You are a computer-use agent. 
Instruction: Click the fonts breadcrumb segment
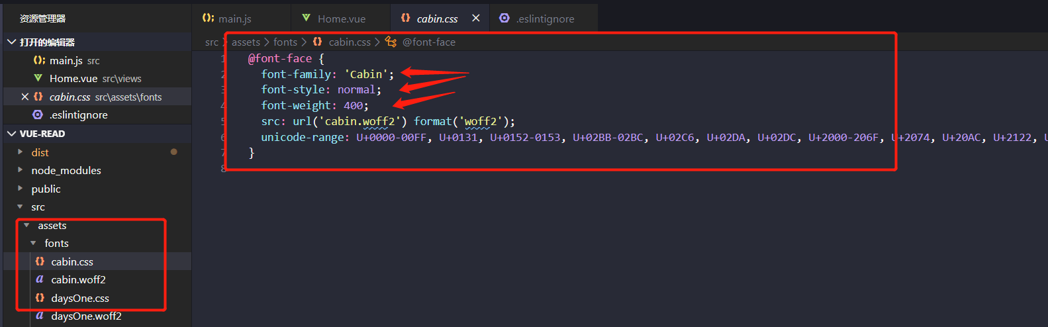pyautogui.click(x=285, y=42)
